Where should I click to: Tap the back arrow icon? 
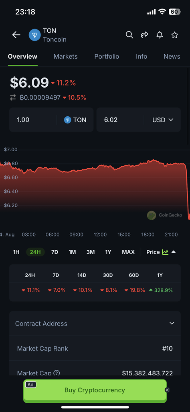pos(16,35)
